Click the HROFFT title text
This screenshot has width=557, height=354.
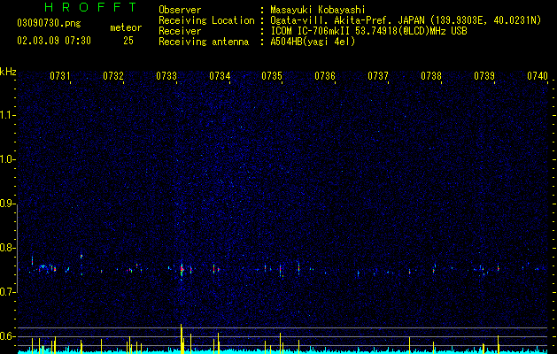pyautogui.click(x=91, y=7)
